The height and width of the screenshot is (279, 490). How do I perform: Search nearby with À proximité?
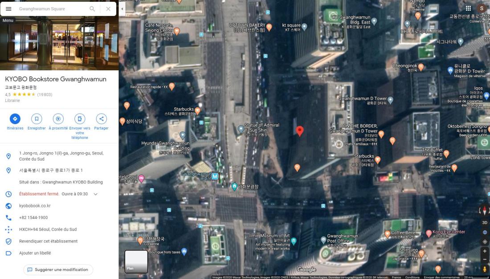[x=58, y=122]
